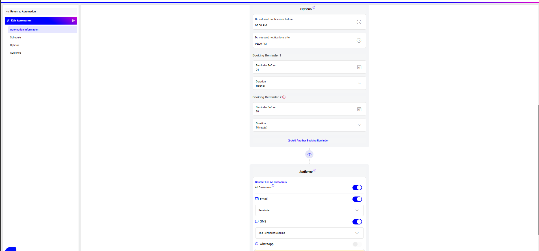Click calendar icon in Booking Reminder 2
This screenshot has height=251, width=539.
tap(359, 109)
